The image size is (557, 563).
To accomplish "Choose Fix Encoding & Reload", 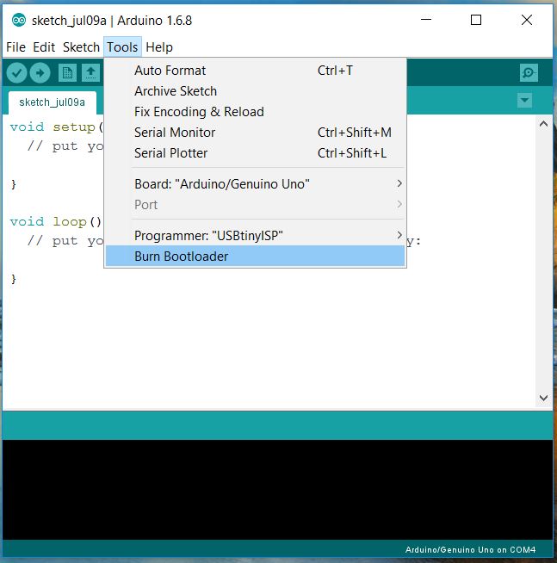I will (255, 112).
